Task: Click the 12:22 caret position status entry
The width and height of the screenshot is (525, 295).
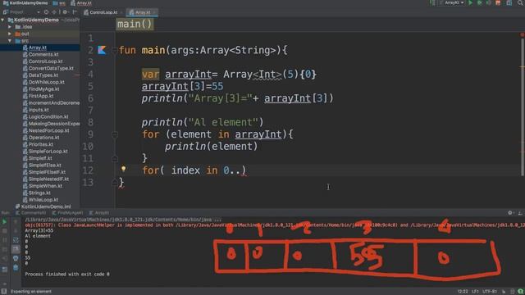Action: (x=463, y=292)
